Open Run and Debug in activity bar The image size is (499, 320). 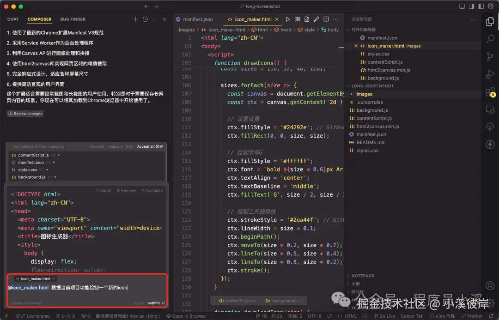(490, 74)
